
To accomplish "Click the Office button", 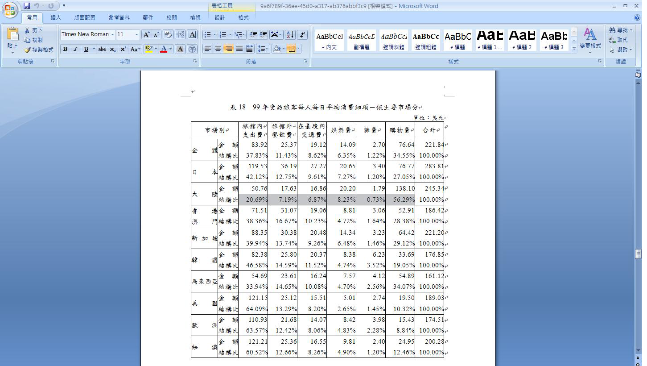I will [x=10, y=10].
